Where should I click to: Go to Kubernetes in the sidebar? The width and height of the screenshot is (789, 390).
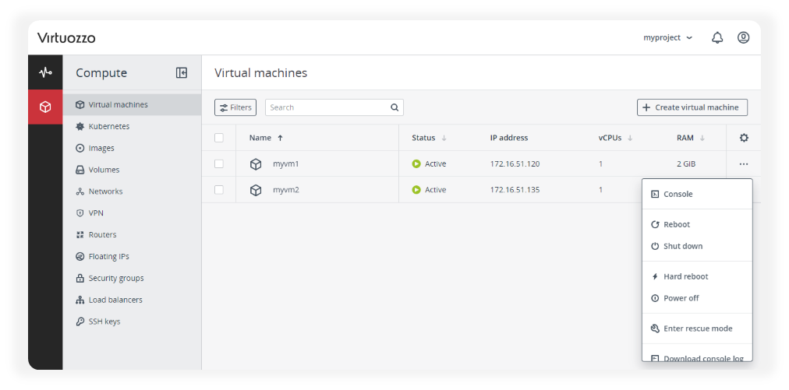click(x=109, y=126)
